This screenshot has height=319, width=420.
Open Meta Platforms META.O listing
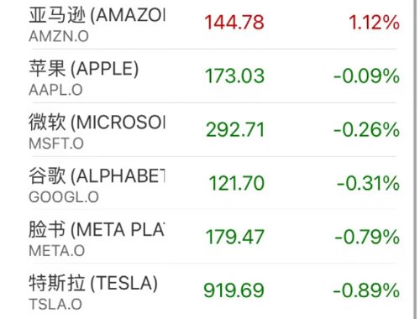(x=214, y=237)
